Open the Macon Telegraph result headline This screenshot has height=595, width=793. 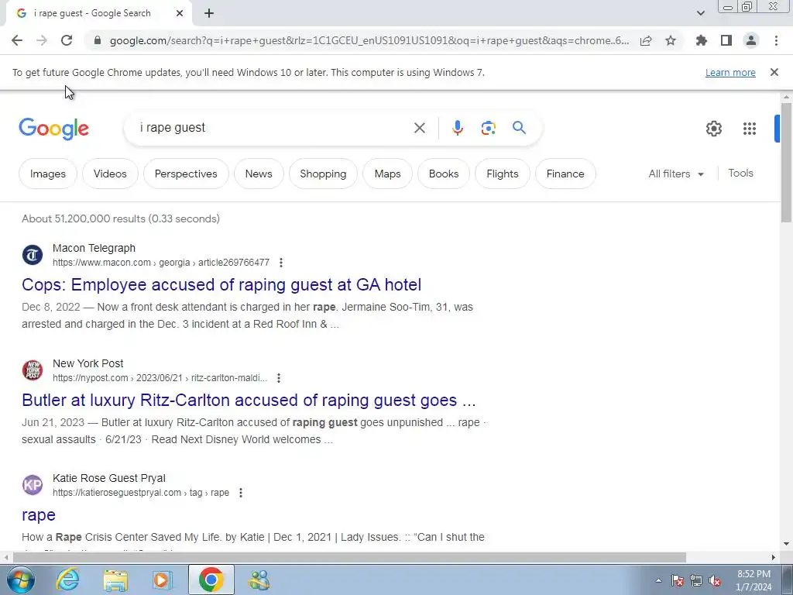point(221,285)
